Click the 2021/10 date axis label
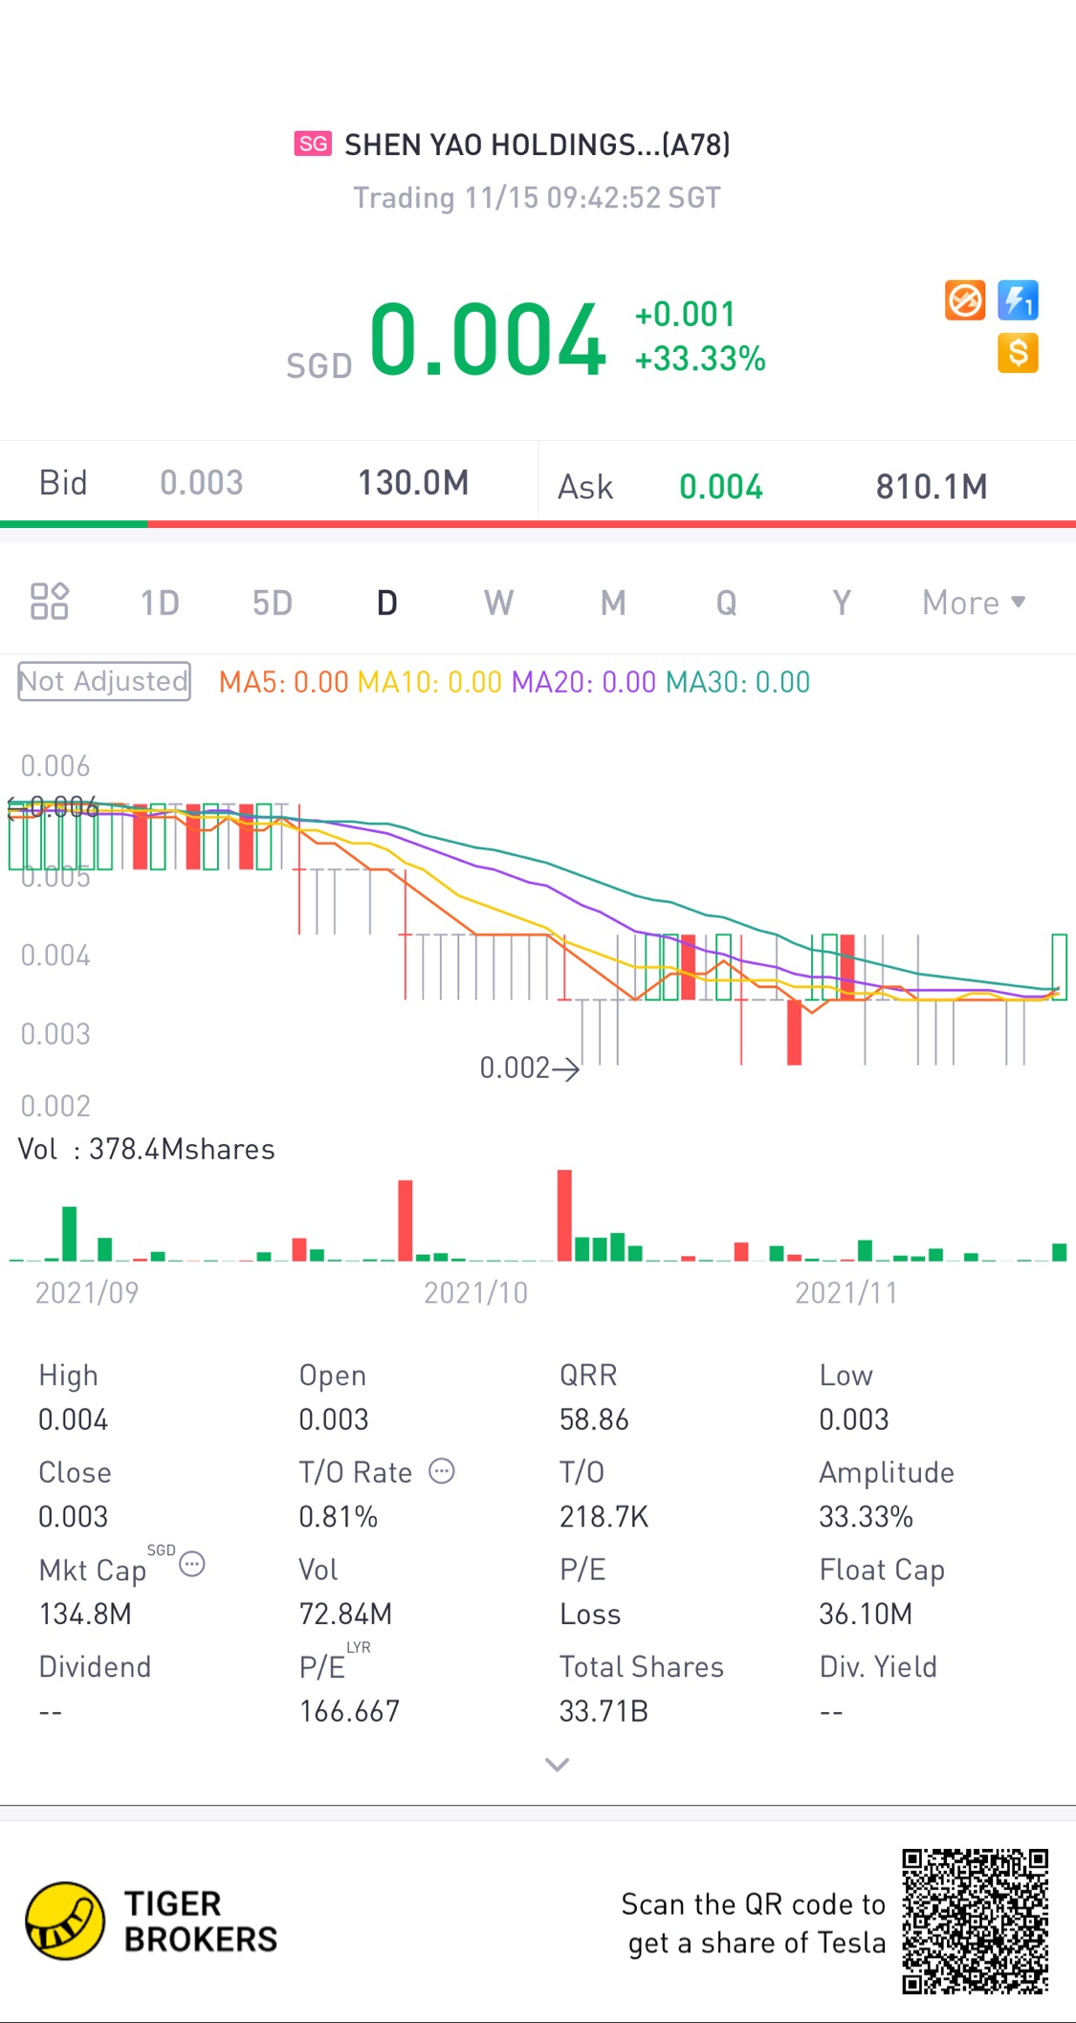This screenshot has height=2023, width=1076. point(475,1293)
